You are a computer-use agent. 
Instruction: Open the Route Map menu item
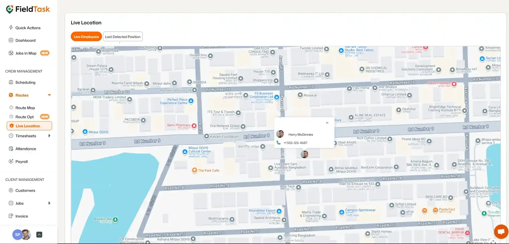25,108
